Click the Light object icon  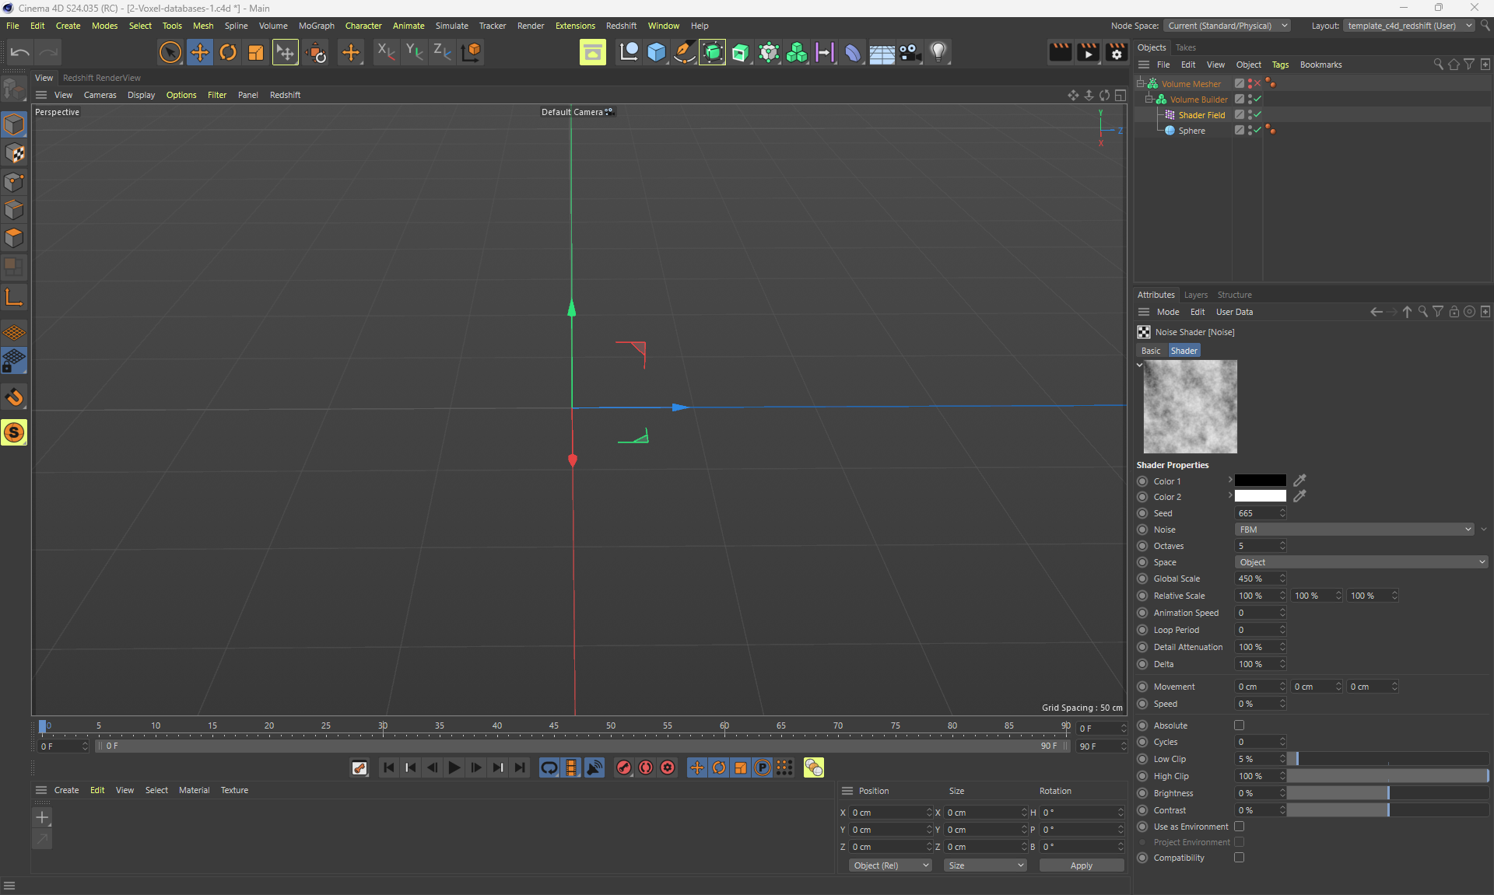(x=938, y=52)
